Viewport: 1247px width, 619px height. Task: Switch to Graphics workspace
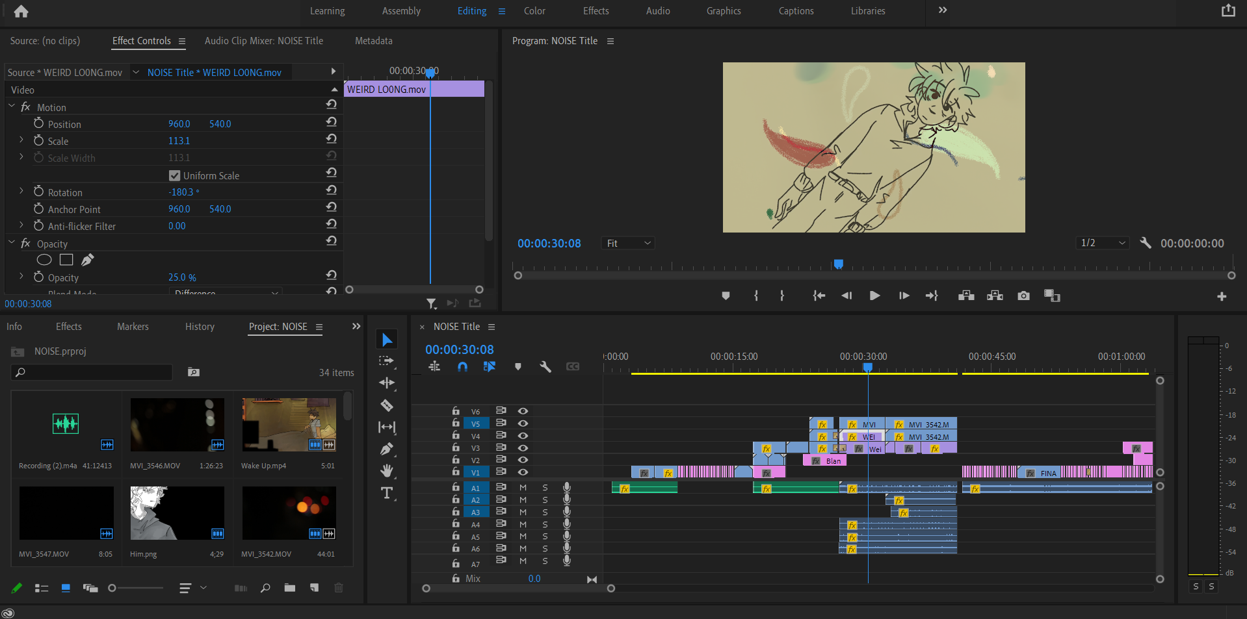pos(724,11)
